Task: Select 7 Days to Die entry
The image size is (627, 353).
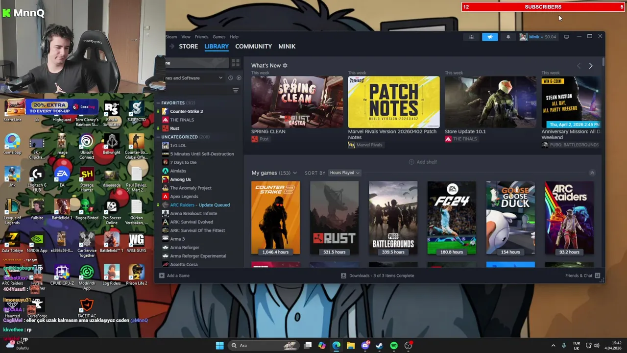Action: pos(183,162)
